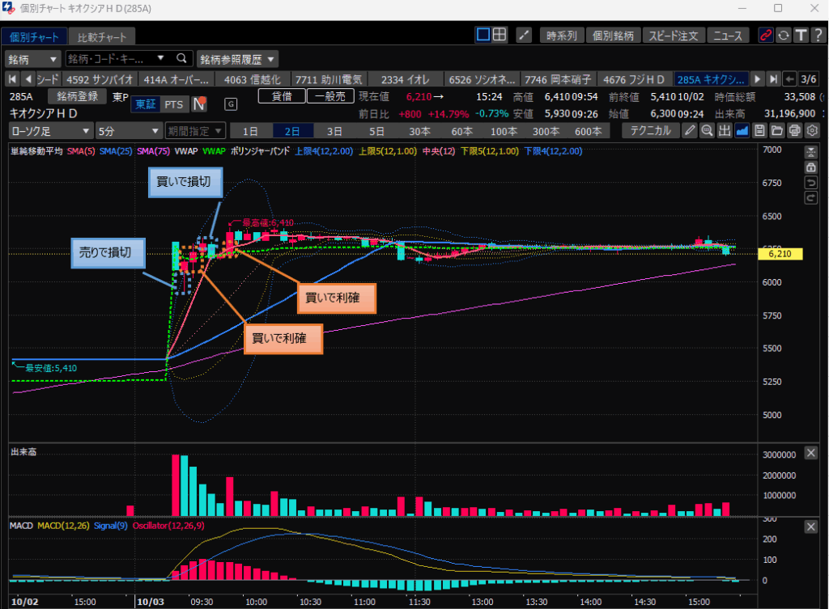The width and height of the screenshot is (829, 609).
Task: Click the red chain link icon
Action: pos(765,35)
